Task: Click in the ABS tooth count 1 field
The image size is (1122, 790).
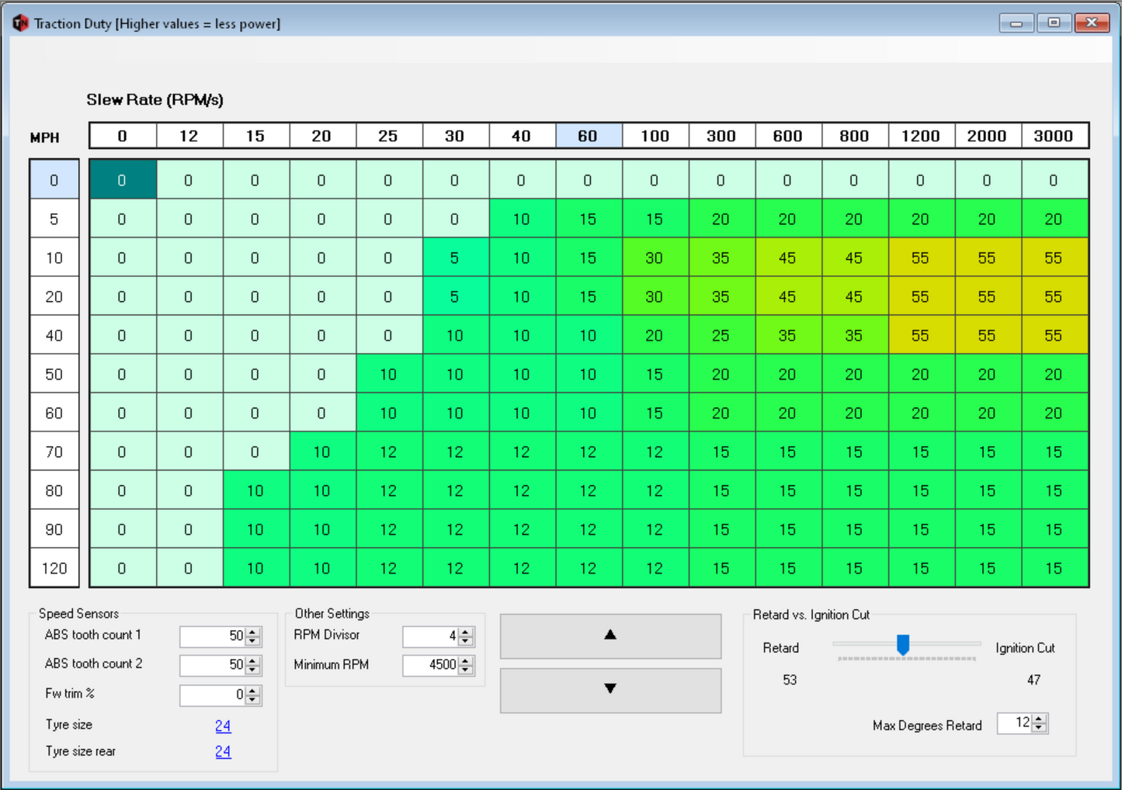Action: (212, 636)
